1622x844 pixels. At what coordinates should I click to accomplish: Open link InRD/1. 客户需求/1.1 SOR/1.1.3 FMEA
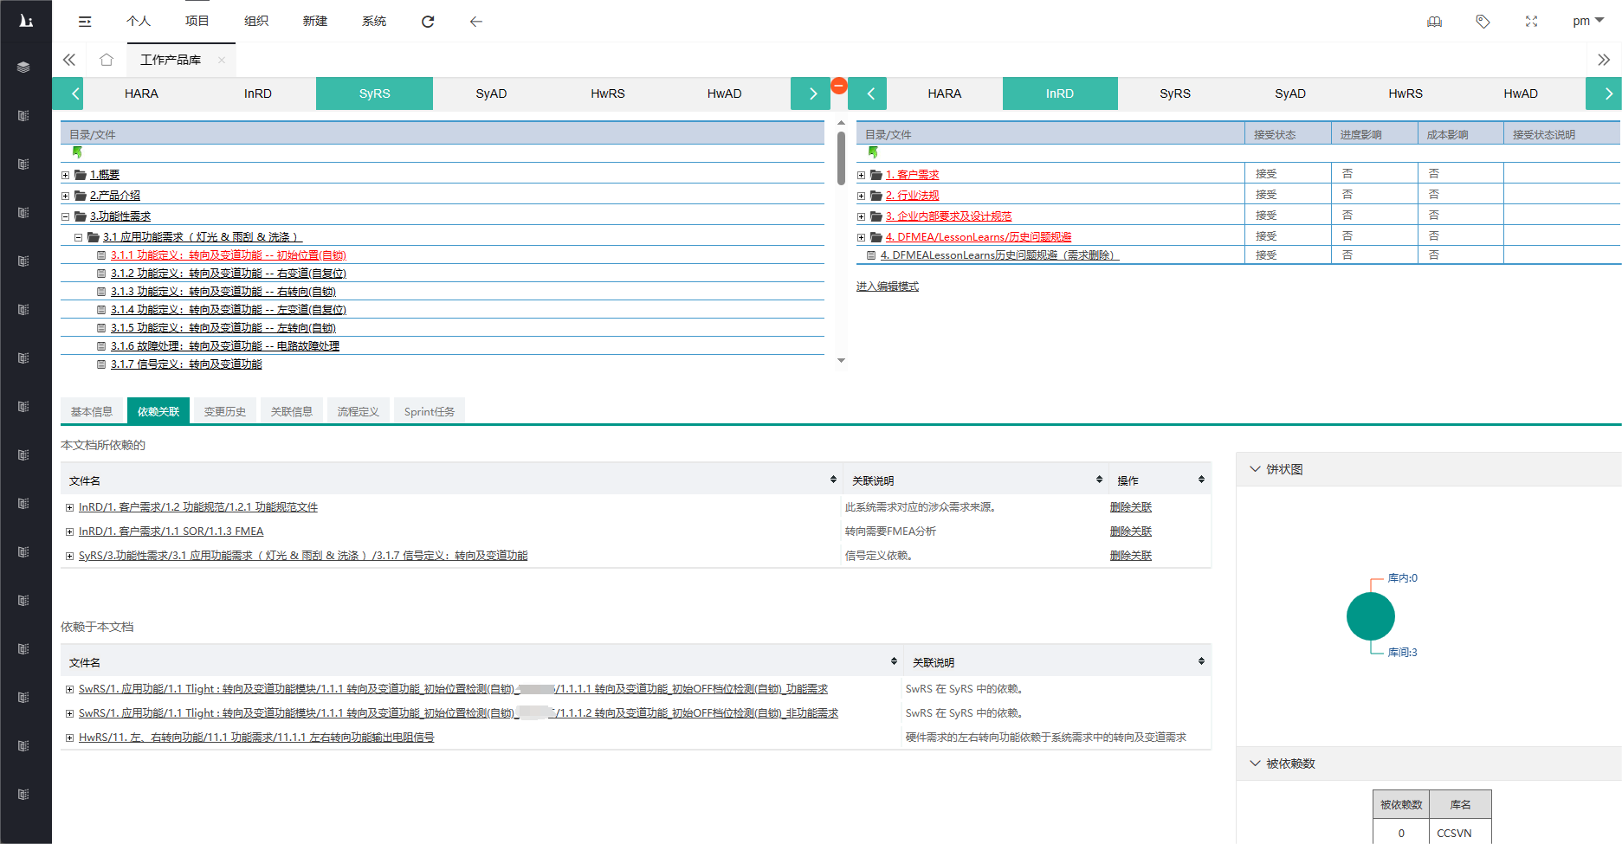pos(171,532)
